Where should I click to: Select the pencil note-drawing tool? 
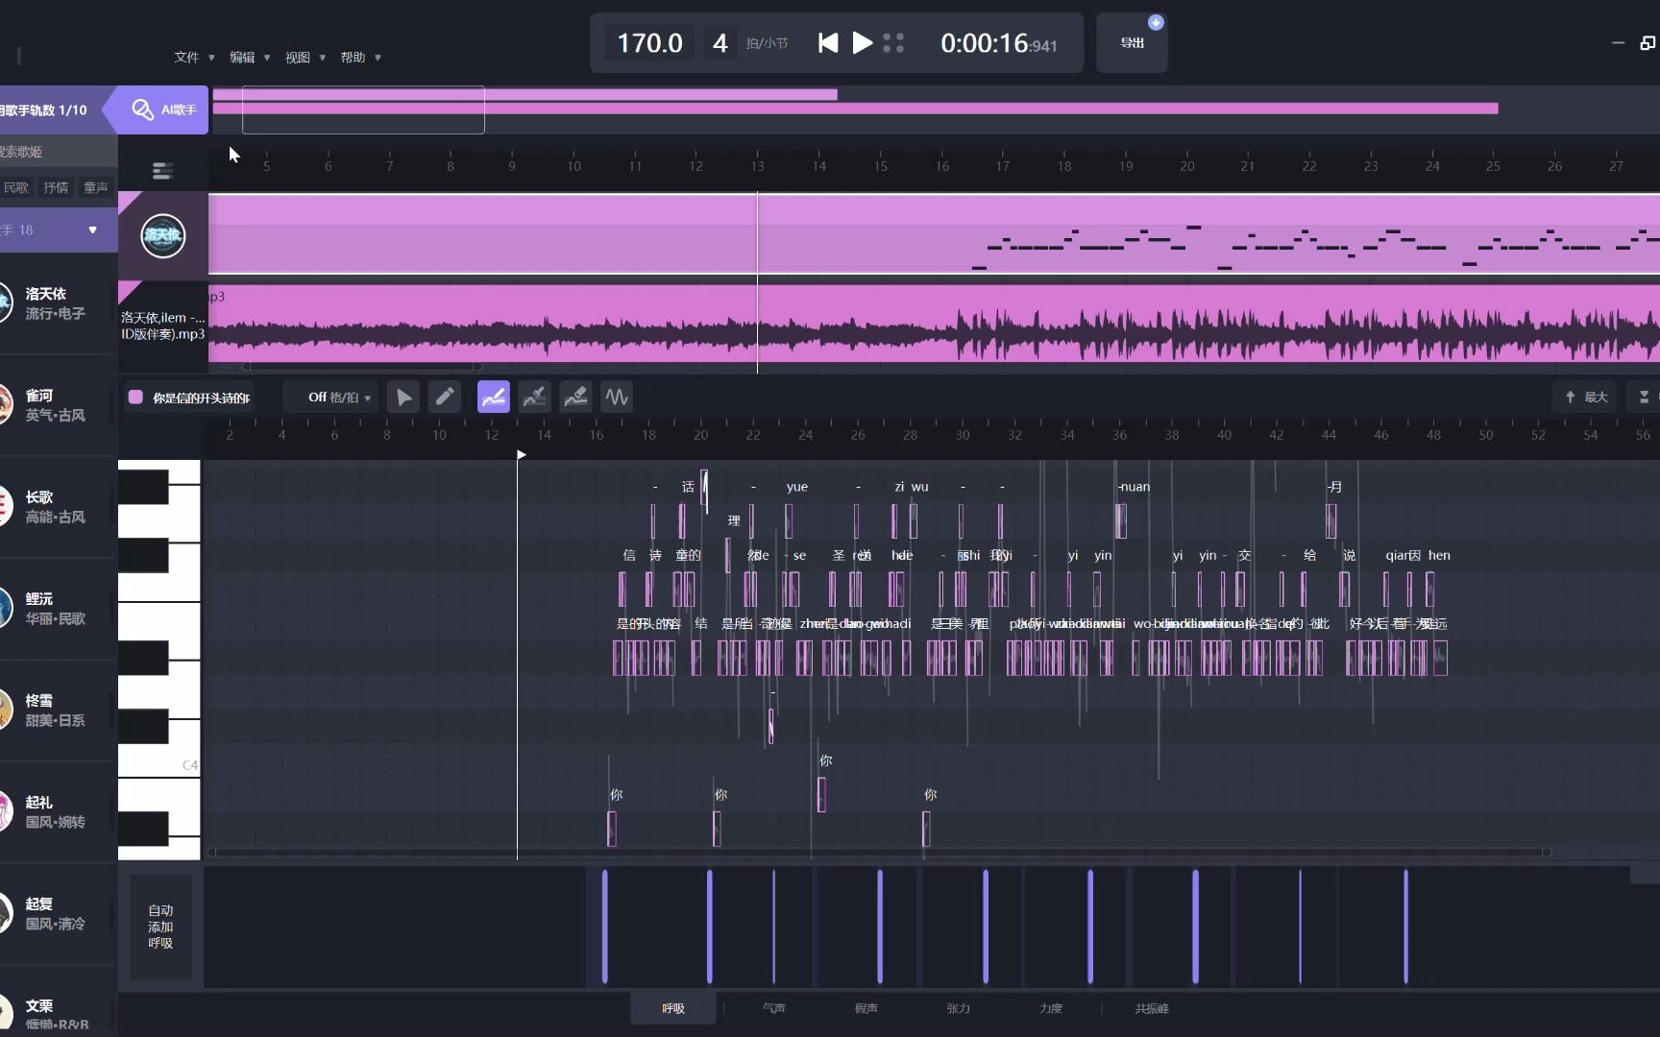[x=444, y=397]
